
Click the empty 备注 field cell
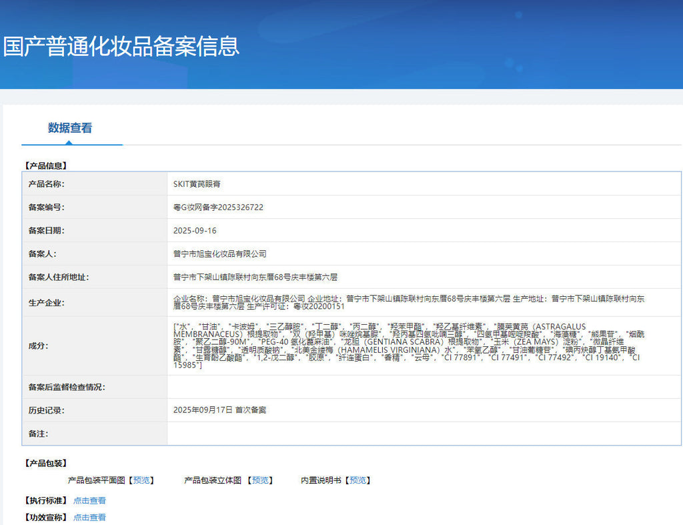[424, 434]
